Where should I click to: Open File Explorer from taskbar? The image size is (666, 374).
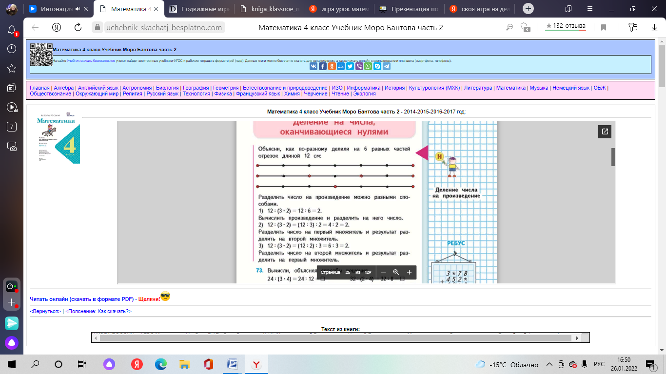tap(185, 364)
